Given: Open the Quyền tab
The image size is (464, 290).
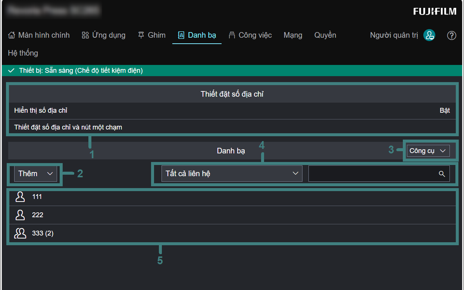Looking at the screenshot, I should coord(325,35).
